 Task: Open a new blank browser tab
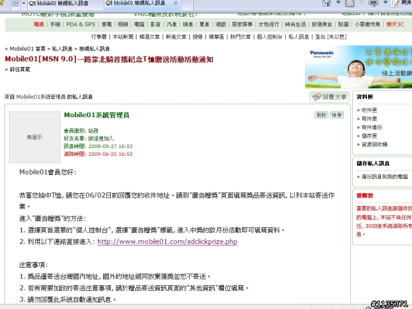coord(187,4)
